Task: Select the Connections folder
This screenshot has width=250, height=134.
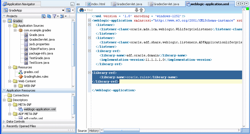Action: pyautogui.click(x=21, y=95)
